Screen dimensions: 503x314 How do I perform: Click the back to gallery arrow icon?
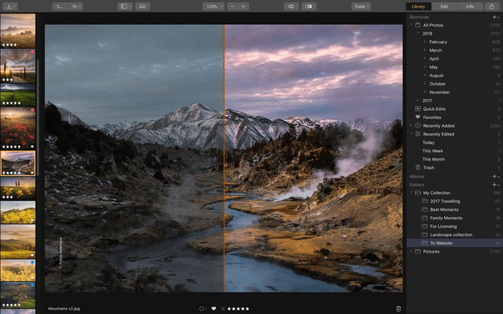[59, 7]
